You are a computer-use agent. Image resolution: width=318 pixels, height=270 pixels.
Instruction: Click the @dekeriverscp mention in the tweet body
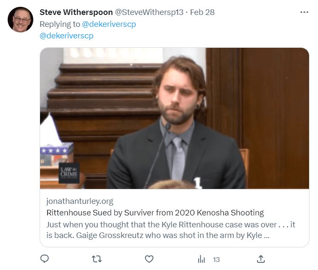coord(66,36)
